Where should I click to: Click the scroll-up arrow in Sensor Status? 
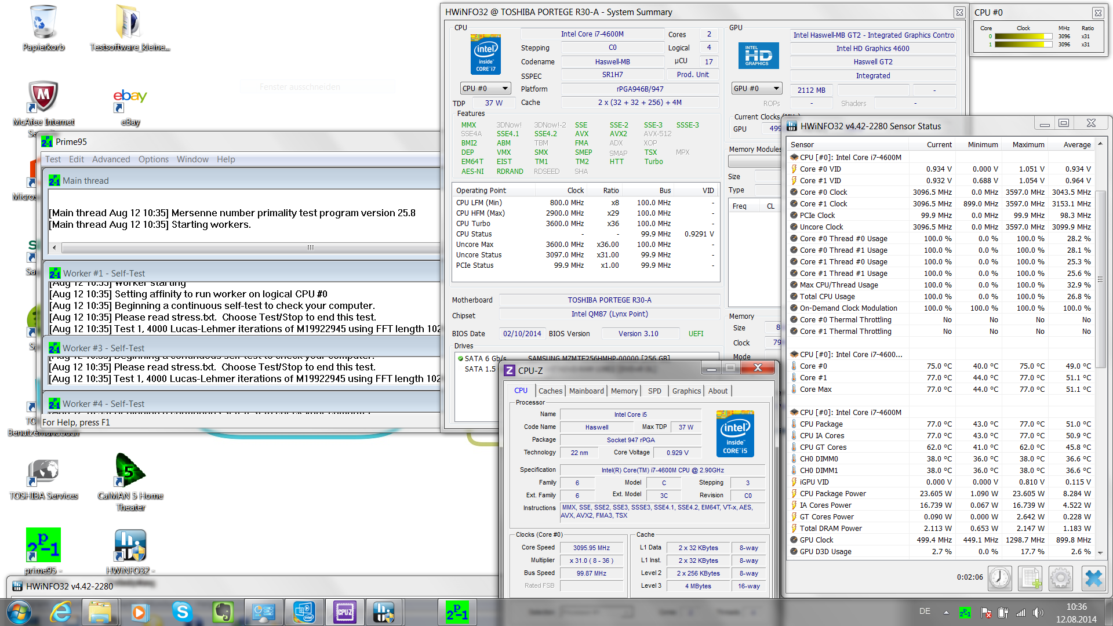pos(1100,144)
